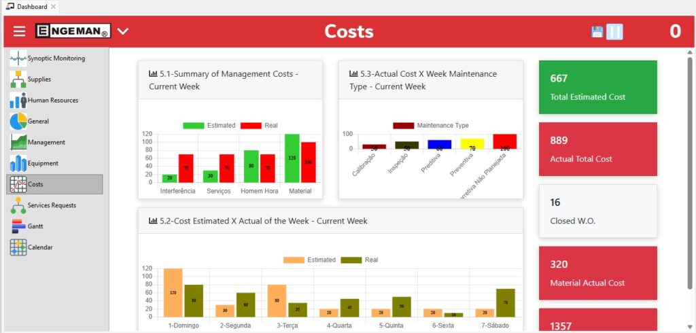Viewport: 696px width, 333px height.
Task: Click the Total Estimated Cost card
Action: click(597, 88)
